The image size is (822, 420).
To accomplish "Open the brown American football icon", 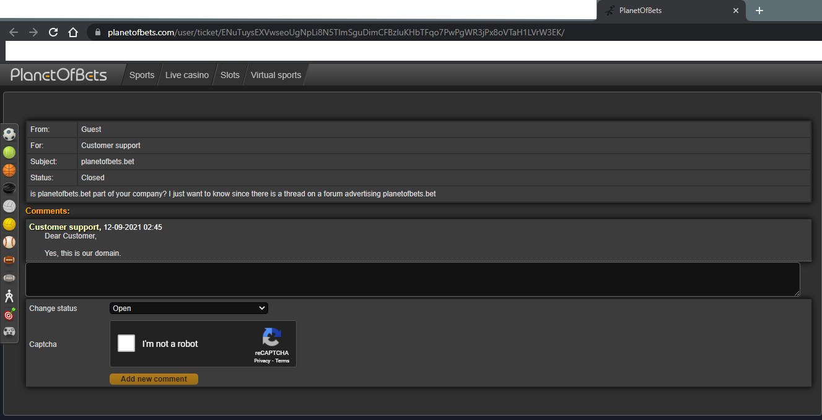I will (9, 260).
